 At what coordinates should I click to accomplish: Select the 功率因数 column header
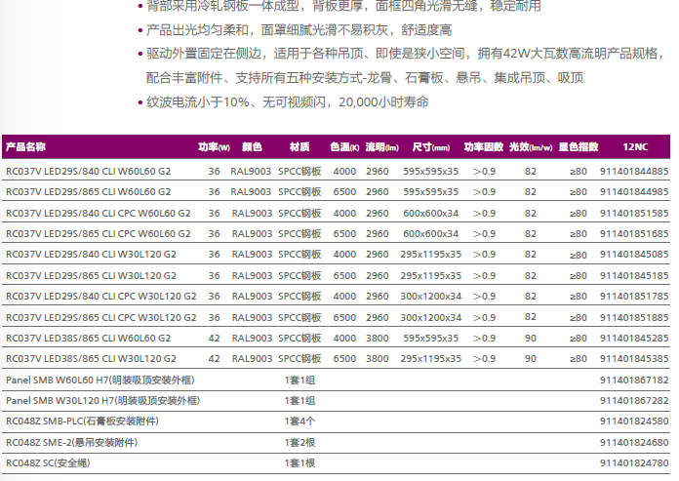[x=483, y=147]
